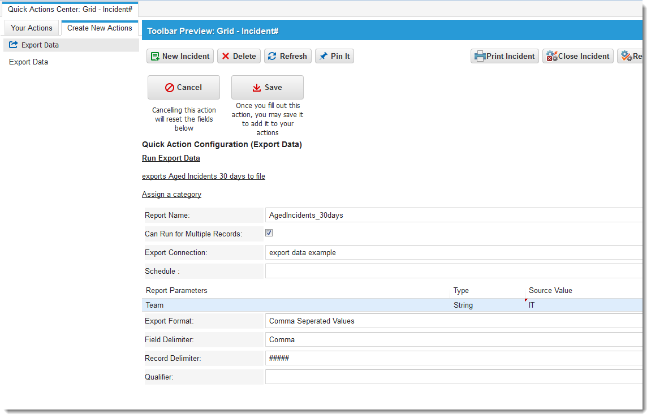
Task: Select the Team report parameter row
Action: (x=294, y=305)
